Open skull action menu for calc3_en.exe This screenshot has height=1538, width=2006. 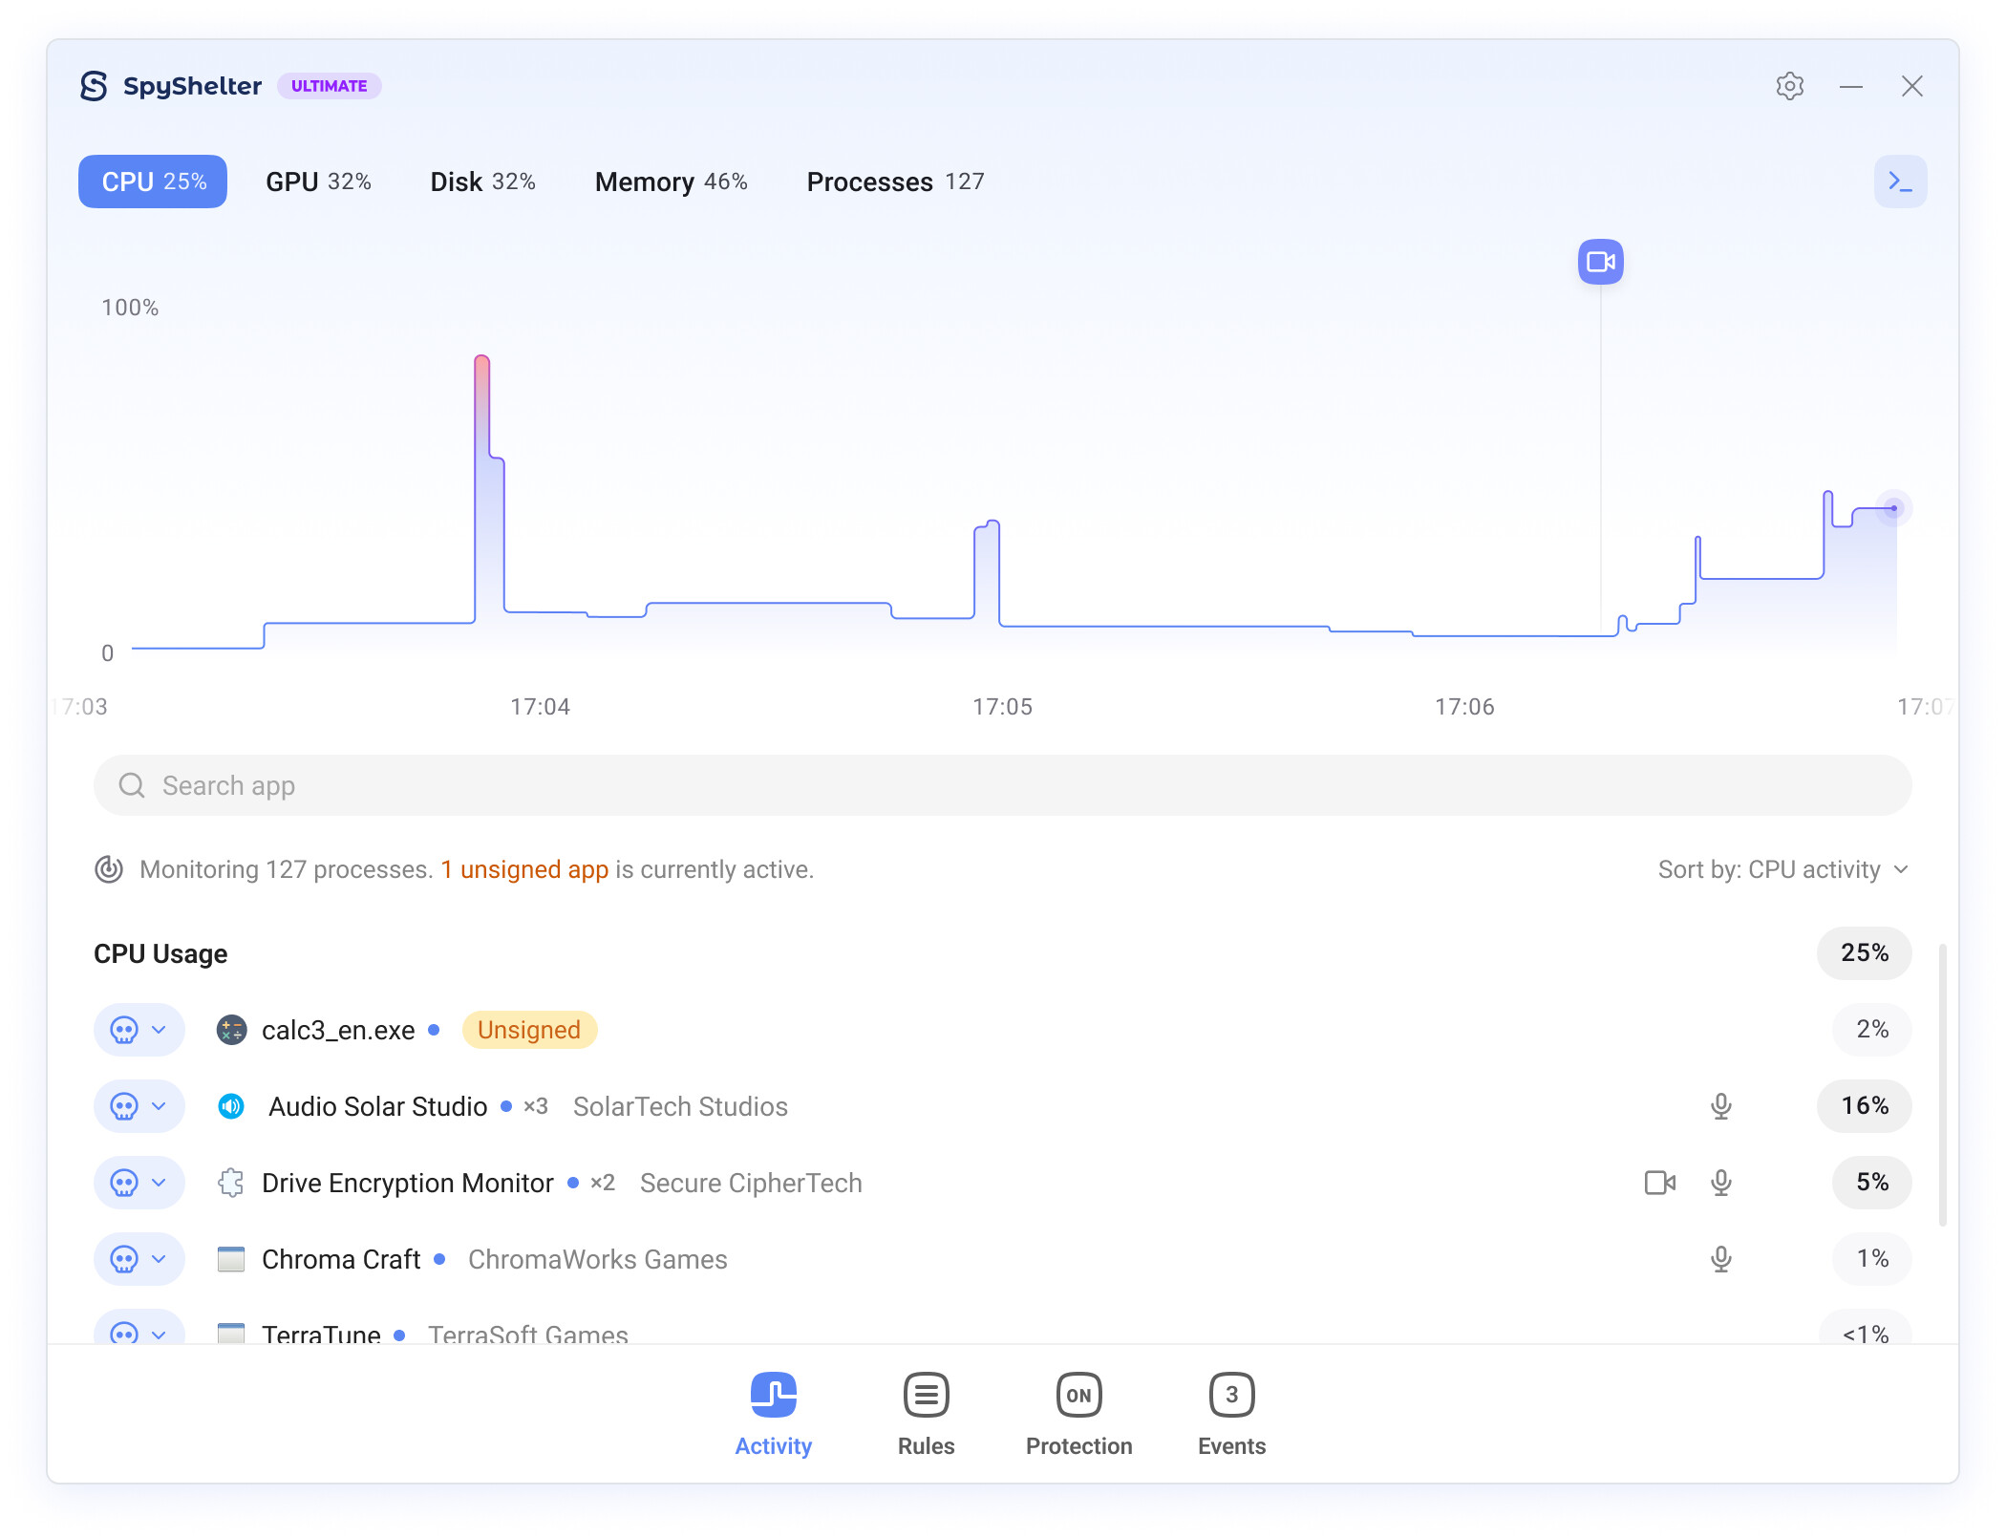(139, 1030)
